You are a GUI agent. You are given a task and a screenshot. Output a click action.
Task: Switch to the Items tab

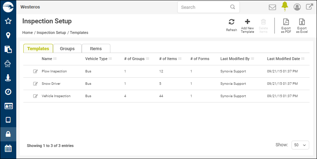point(96,48)
